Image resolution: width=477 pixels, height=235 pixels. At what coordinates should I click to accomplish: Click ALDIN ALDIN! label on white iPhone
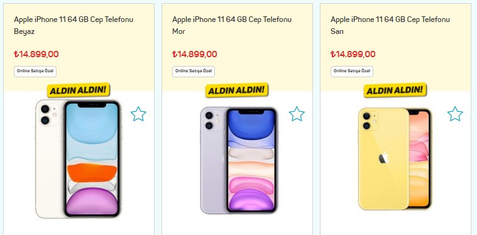pos(78,90)
